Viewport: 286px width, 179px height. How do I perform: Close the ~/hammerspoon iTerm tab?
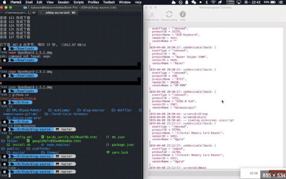1,13
